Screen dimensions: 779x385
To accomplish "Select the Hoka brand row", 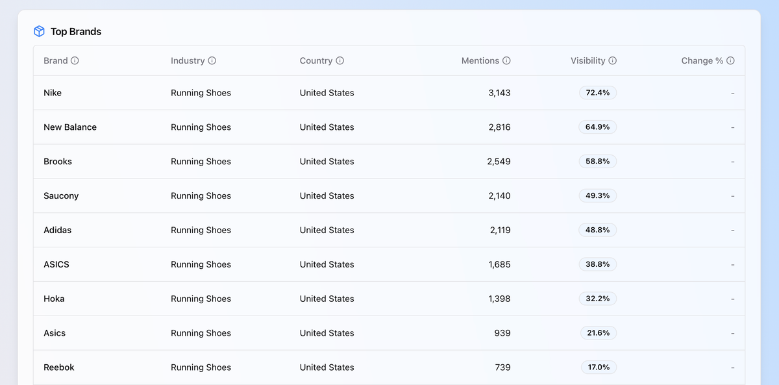I will tap(389, 299).
